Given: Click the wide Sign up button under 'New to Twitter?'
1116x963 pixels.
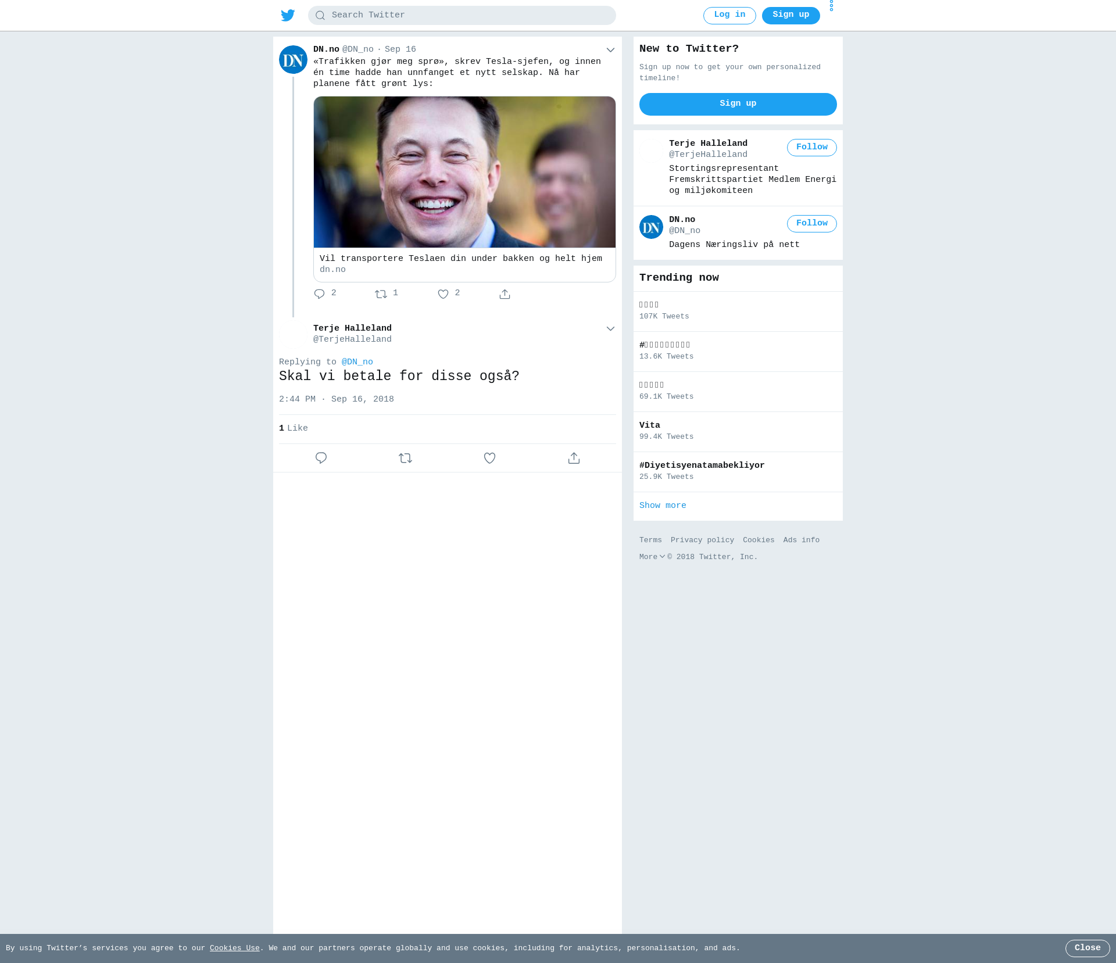Looking at the screenshot, I should 738,104.
